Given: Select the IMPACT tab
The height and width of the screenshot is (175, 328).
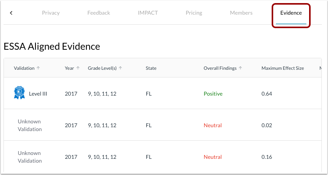Looking at the screenshot, I should tap(148, 13).
